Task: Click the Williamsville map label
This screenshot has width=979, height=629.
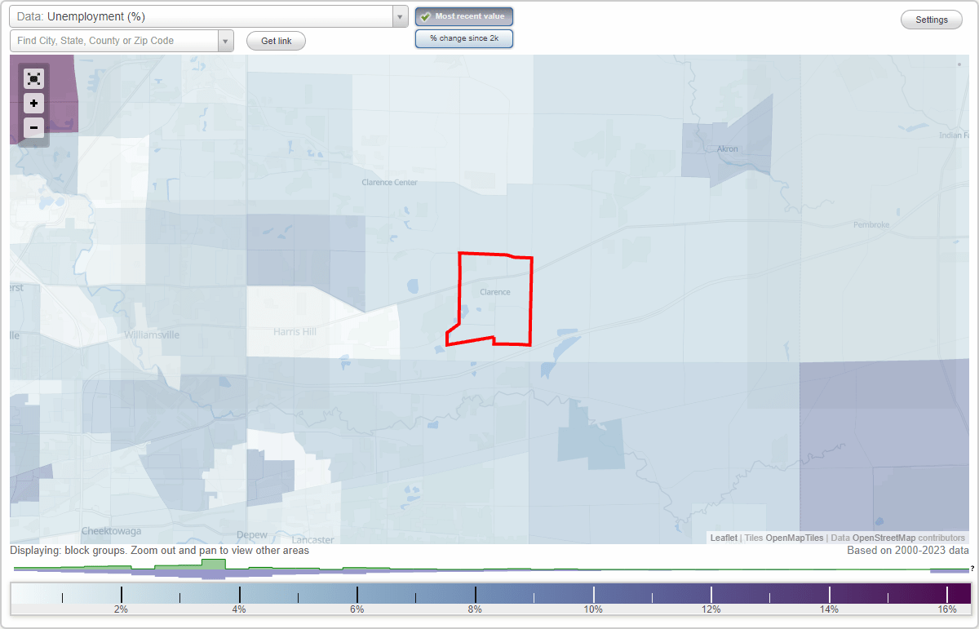Action: point(153,335)
